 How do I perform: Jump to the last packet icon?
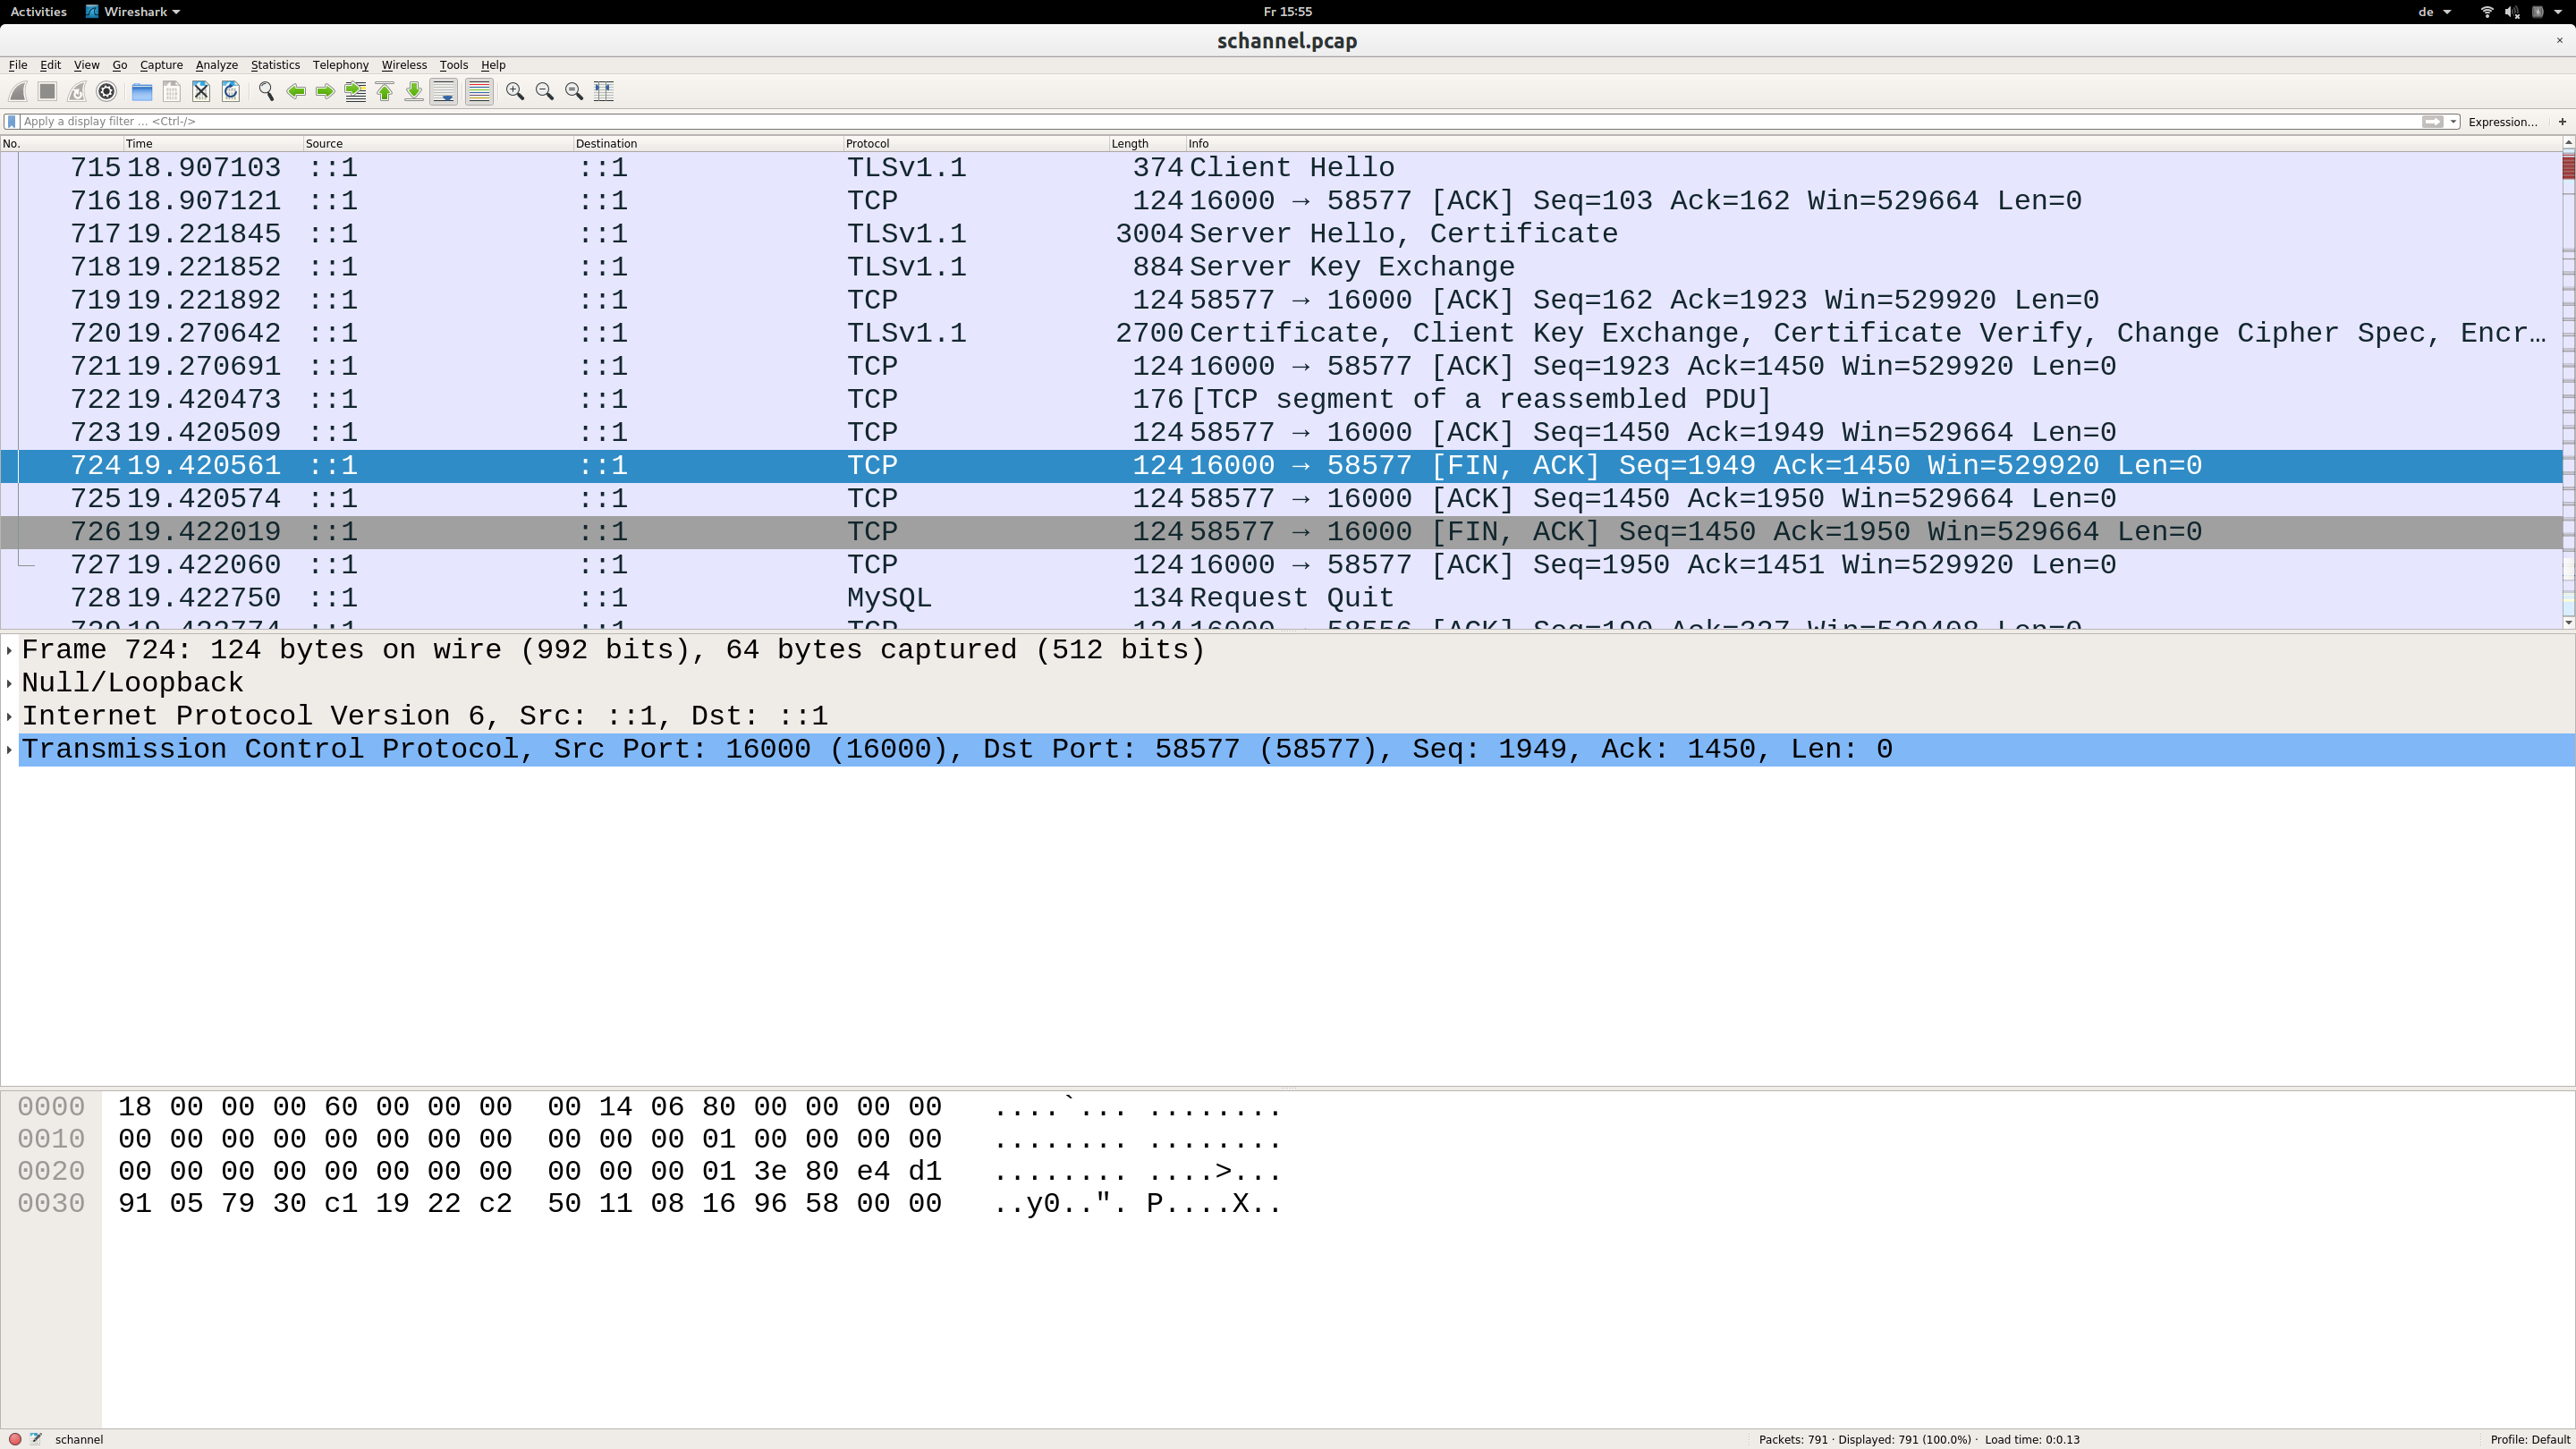[x=414, y=91]
